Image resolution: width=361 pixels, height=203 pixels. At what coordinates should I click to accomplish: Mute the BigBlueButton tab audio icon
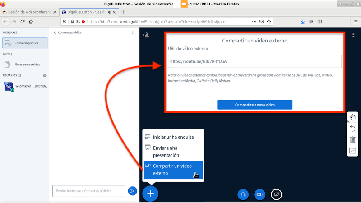tap(110, 12)
